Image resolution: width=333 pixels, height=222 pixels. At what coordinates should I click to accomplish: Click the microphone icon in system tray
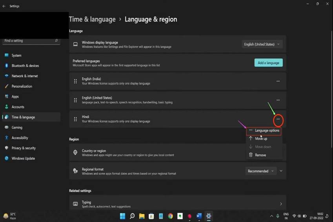[x=278, y=216]
